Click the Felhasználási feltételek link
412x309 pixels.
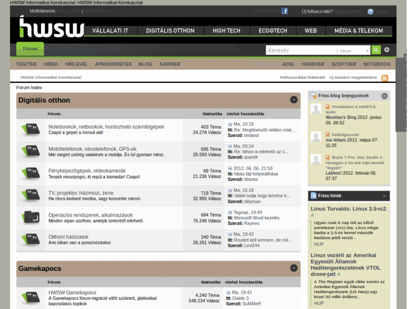point(302,77)
